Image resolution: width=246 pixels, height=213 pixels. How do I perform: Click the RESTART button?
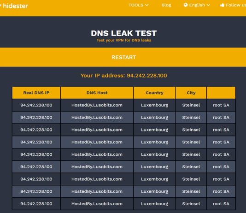click(123, 57)
